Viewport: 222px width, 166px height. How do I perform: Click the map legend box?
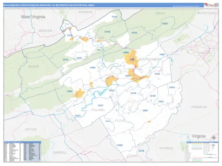[202, 152]
